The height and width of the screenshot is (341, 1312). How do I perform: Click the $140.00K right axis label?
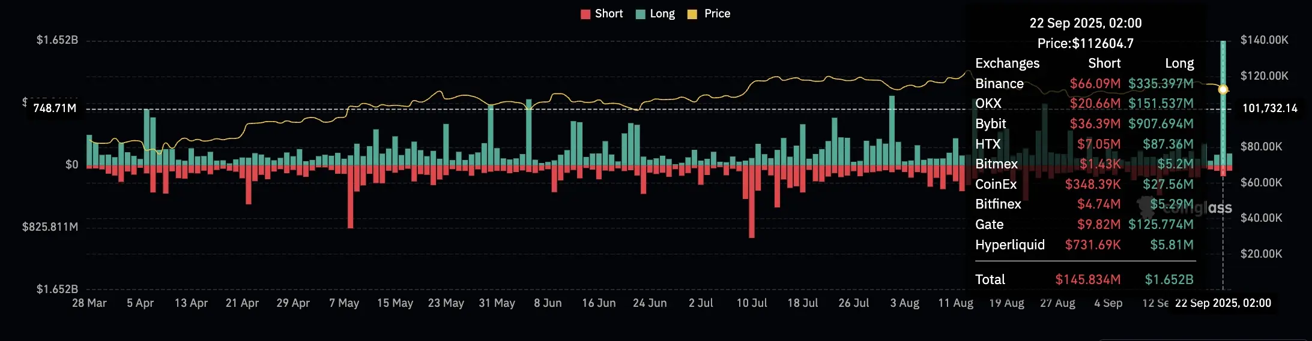coord(1265,40)
